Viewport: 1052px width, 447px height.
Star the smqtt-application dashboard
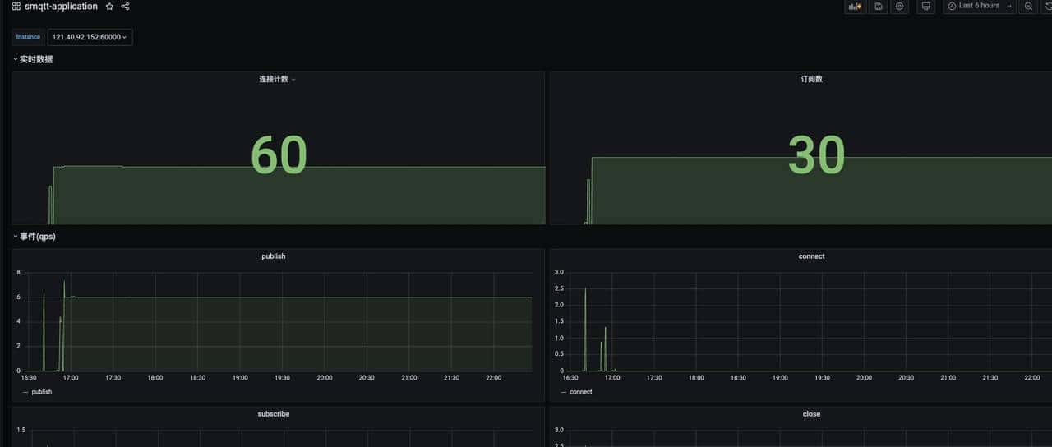point(109,7)
